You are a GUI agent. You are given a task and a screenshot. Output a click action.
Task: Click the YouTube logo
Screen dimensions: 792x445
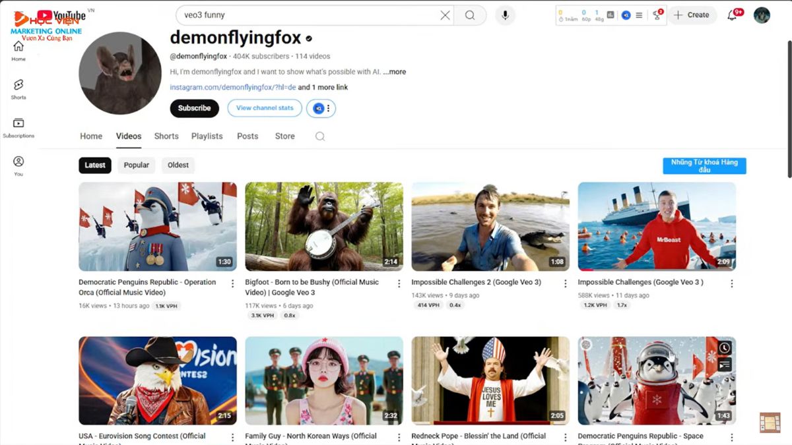tap(61, 15)
